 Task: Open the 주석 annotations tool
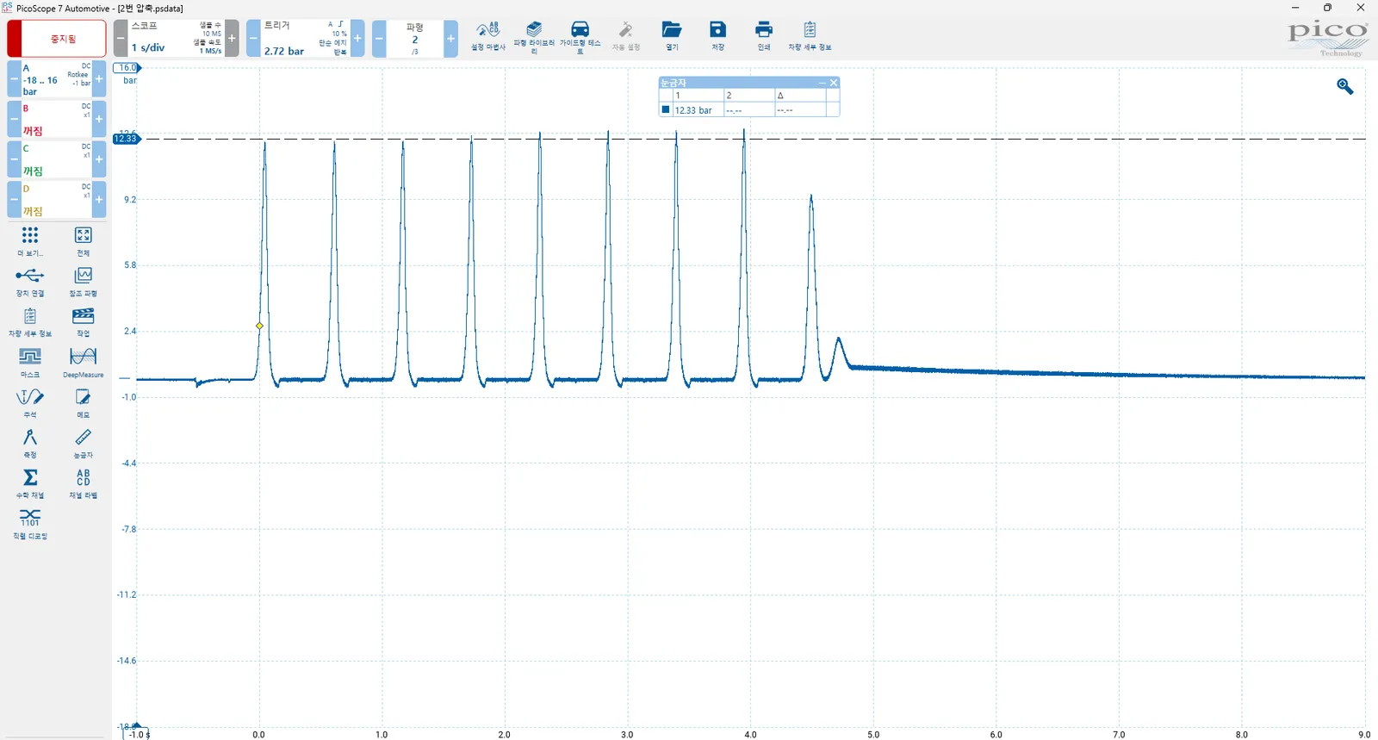tap(30, 403)
